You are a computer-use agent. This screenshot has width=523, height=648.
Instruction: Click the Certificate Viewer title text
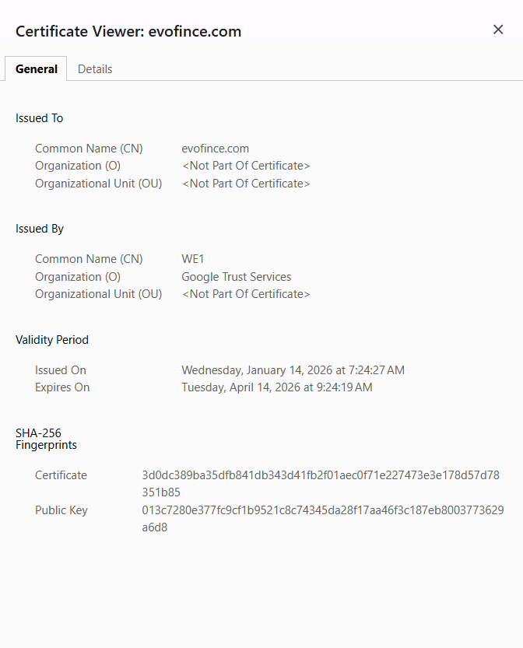click(128, 32)
